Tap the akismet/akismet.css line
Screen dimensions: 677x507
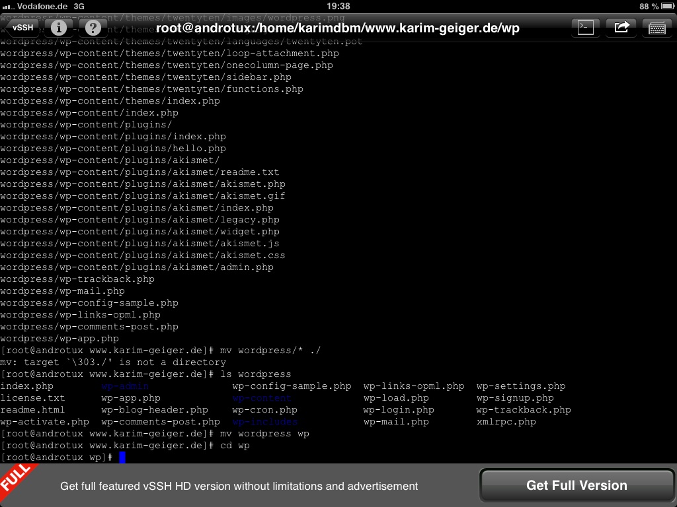[x=143, y=255]
